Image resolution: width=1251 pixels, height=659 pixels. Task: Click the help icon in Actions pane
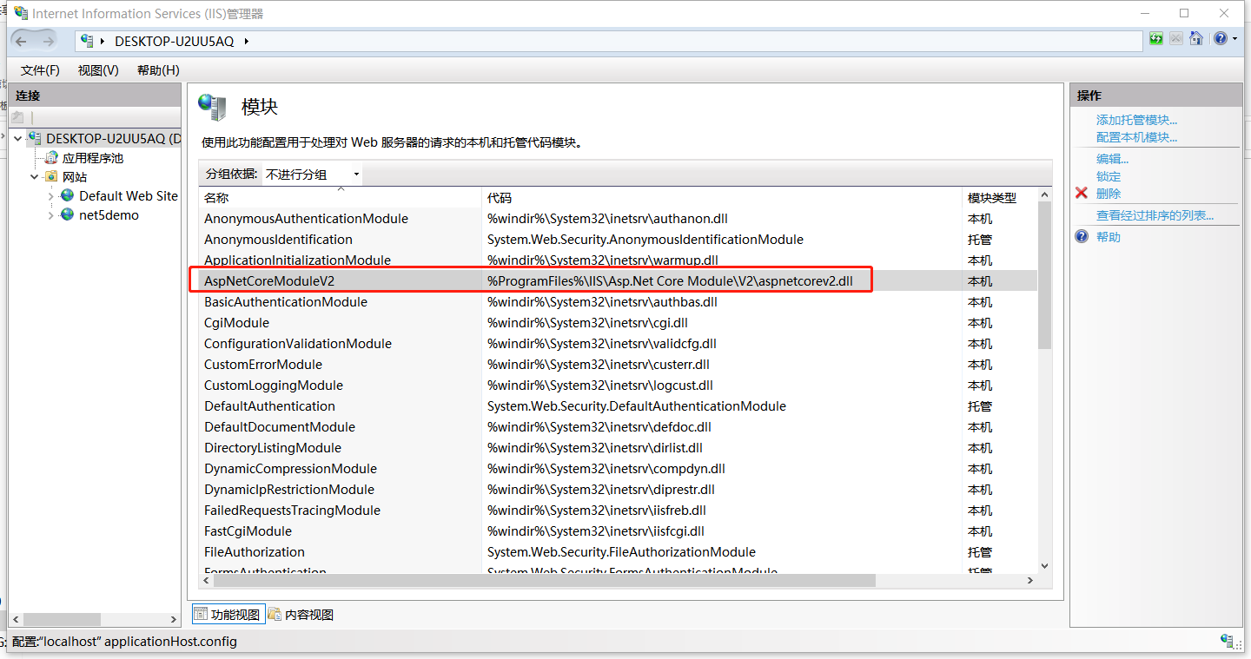[x=1082, y=236]
